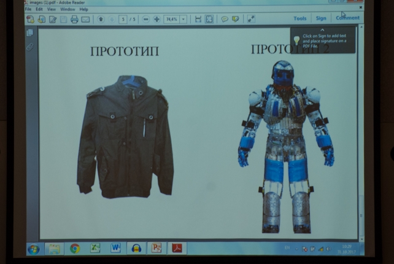
Task: Click the 74,4% zoom value field
Action: point(172,20)
